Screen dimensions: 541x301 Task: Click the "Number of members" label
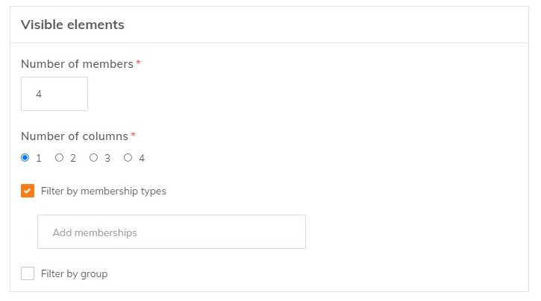[x=76, y=64]
